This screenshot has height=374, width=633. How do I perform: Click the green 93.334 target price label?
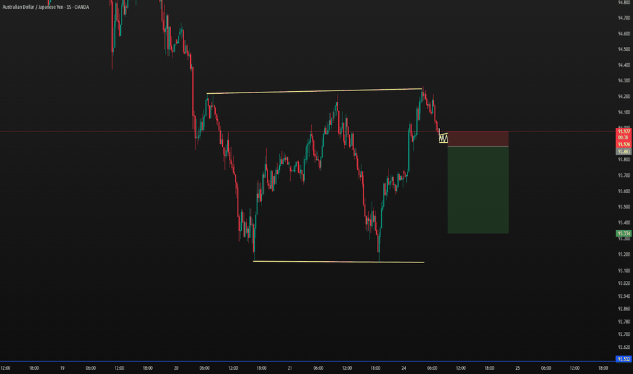[623, 233]
